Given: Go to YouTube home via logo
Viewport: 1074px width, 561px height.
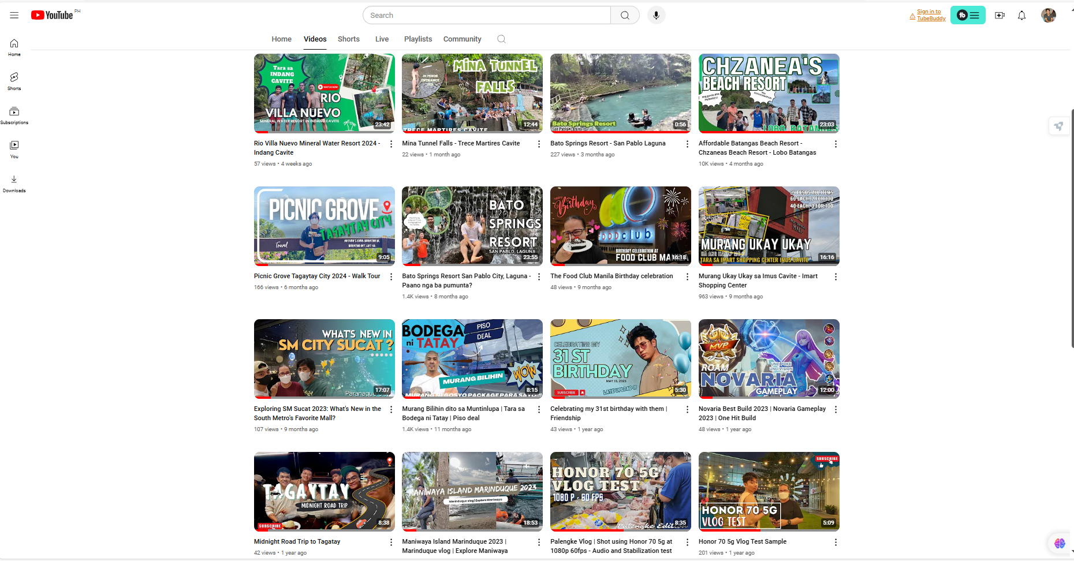Looking at the screenshot, I should click(52, 15).
